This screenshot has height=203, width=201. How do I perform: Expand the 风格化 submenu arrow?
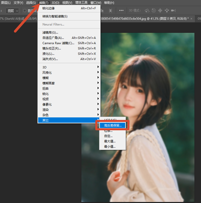tap(98, 72)
